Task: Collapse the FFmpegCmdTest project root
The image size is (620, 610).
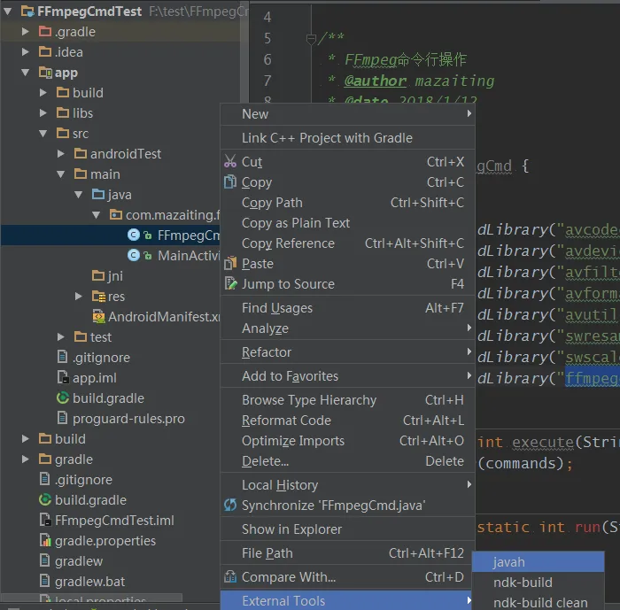Action: [7, 12]
